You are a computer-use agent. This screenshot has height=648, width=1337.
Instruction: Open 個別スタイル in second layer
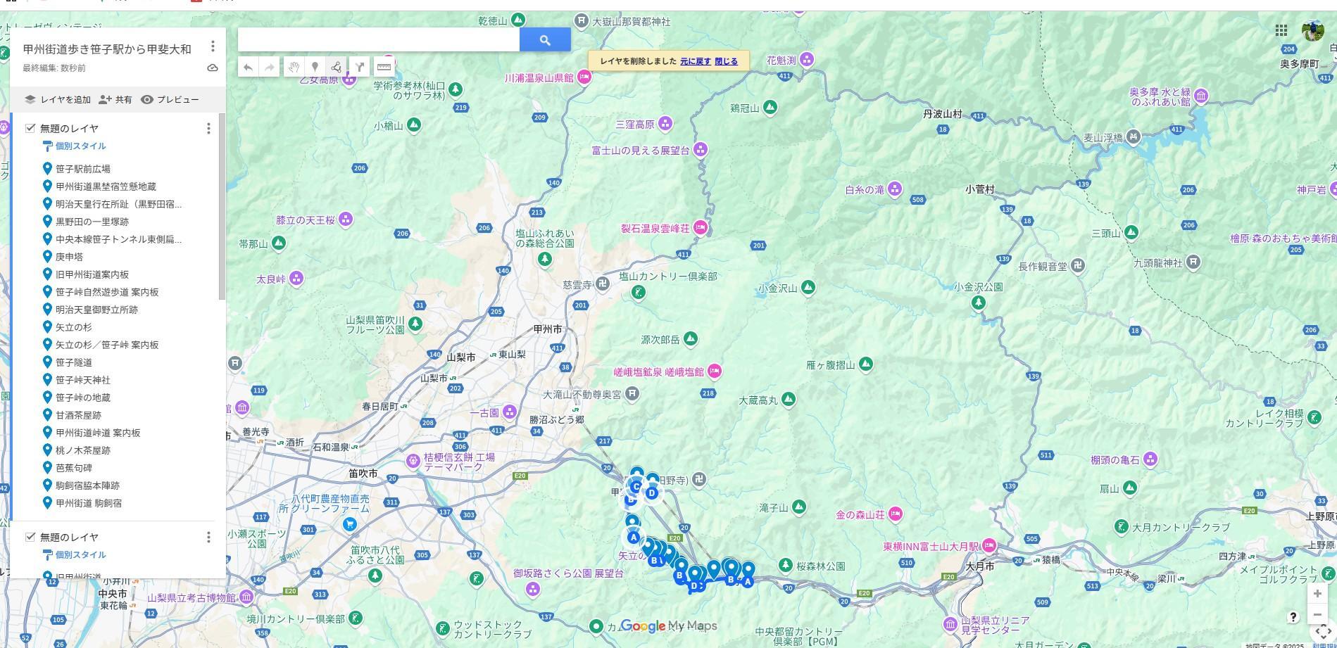click(75, 555)
